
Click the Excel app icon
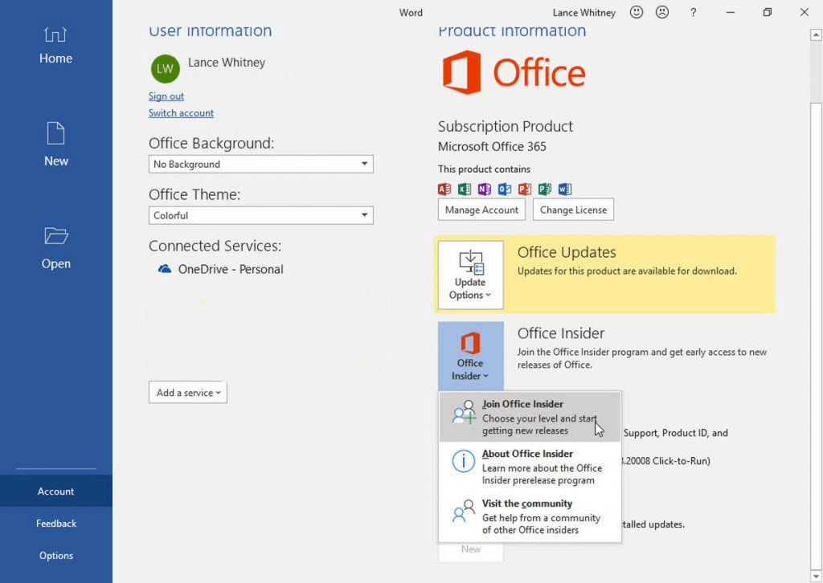coord(465,189)
